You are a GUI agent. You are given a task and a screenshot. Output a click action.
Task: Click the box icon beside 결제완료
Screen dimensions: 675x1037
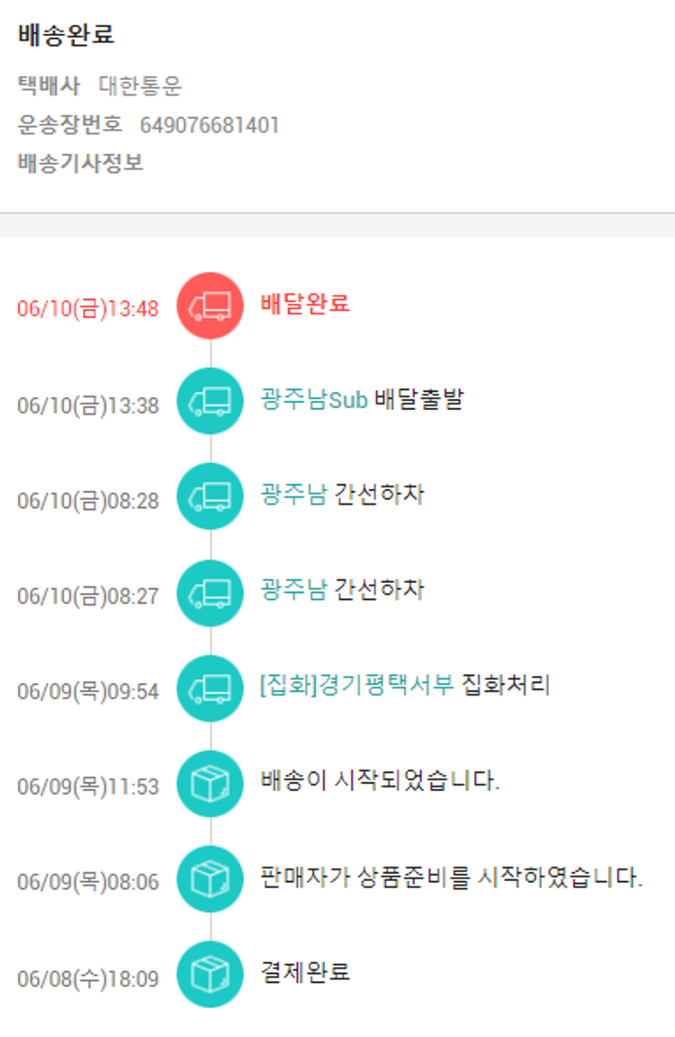click(x=210, y=974)
